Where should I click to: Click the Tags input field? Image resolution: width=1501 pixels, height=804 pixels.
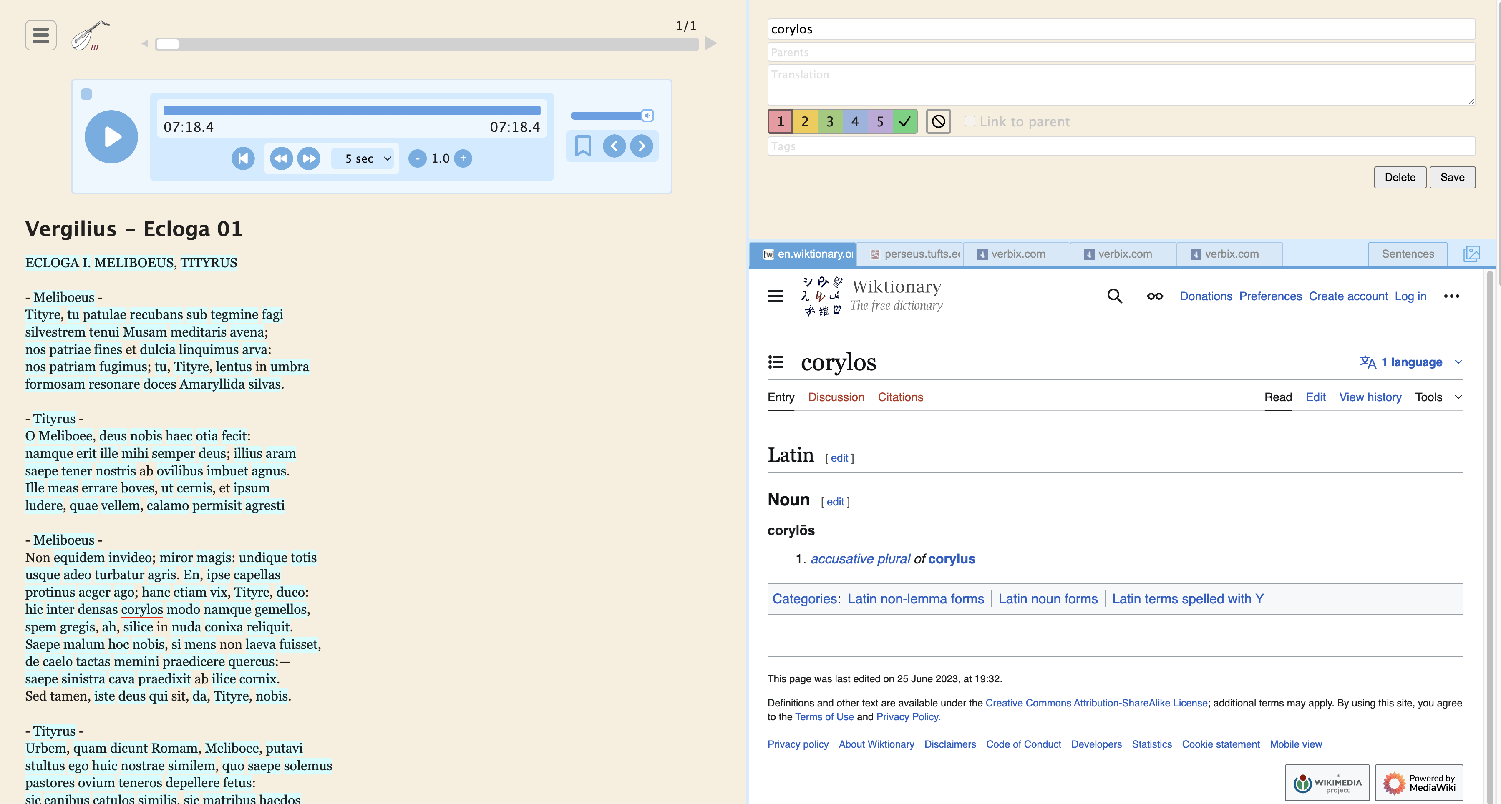pyautogui.click(x=1121, y=146)
